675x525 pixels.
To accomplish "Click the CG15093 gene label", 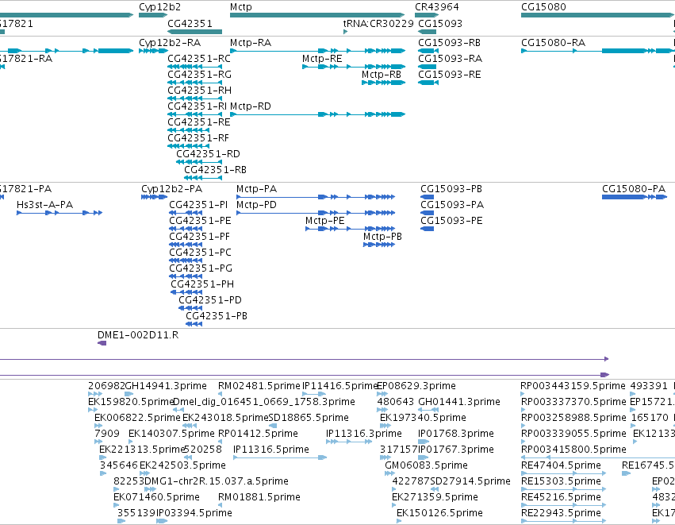I will 440,23.
